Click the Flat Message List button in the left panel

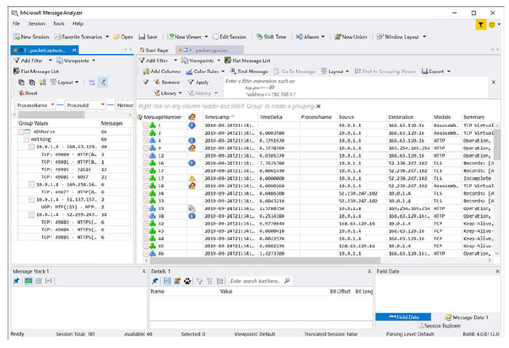33,71
